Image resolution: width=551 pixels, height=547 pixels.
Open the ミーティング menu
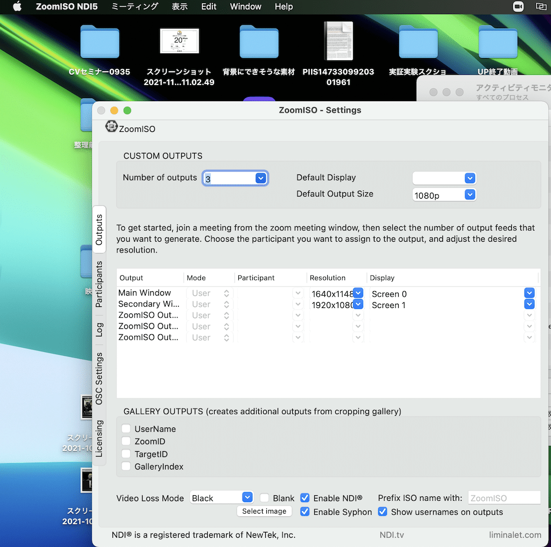pos(135,6)
